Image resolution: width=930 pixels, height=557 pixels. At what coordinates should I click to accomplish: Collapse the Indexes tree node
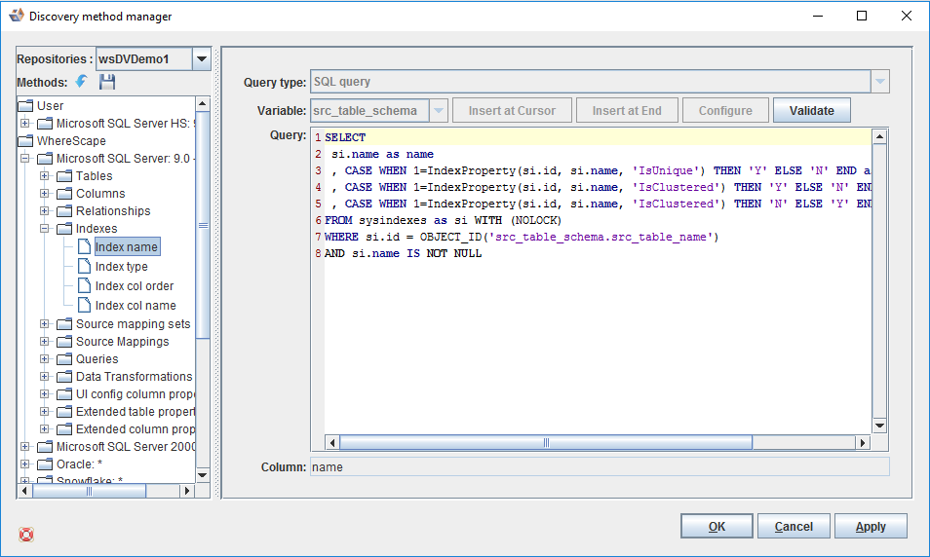[x=45, y=229]
